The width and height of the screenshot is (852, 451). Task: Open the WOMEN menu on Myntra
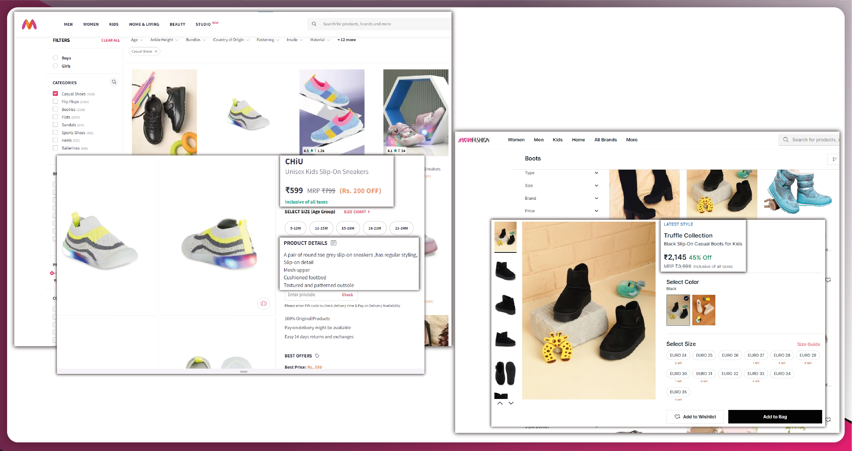91,24
